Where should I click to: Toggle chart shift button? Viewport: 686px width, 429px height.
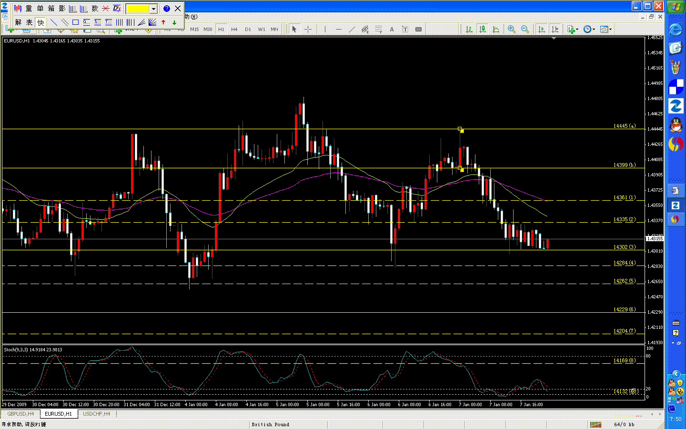(x=555, y=30)
